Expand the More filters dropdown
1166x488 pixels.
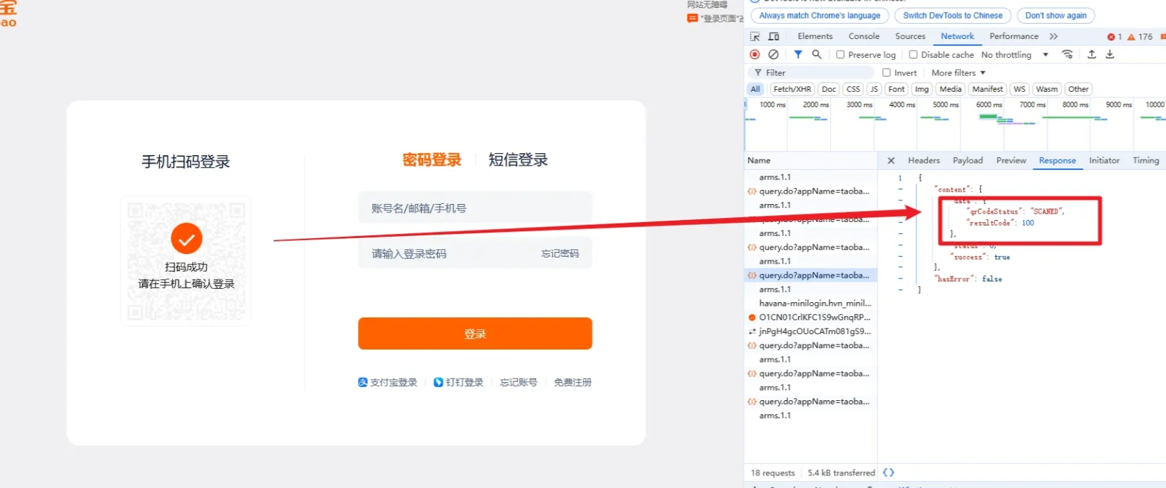coord(958,72)
